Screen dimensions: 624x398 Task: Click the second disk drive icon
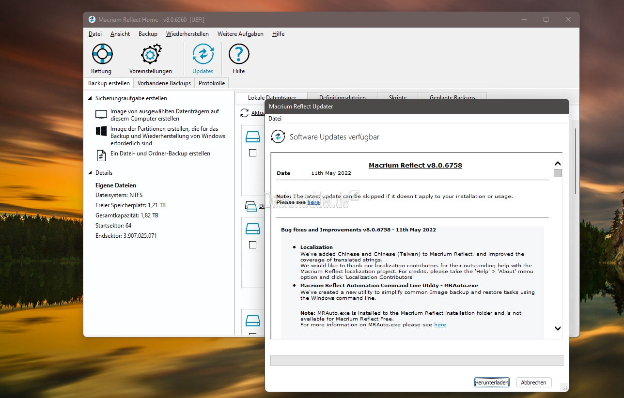(x=253, y=228)
